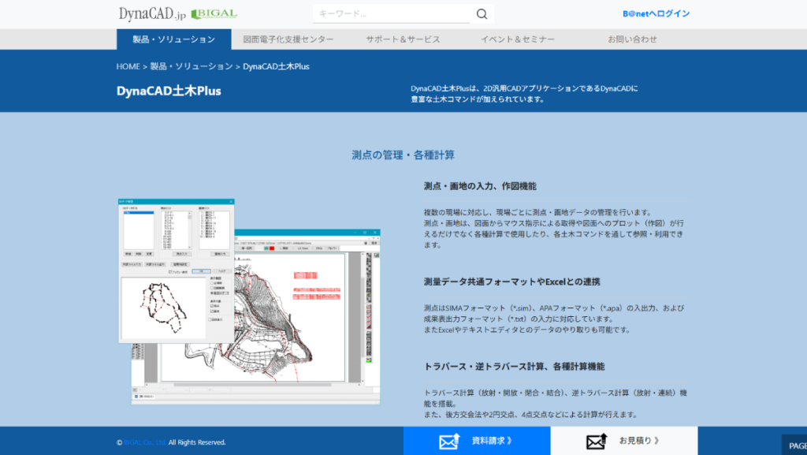
Task: Click the 資料請求 button
Action: click(x=477, y=441)
